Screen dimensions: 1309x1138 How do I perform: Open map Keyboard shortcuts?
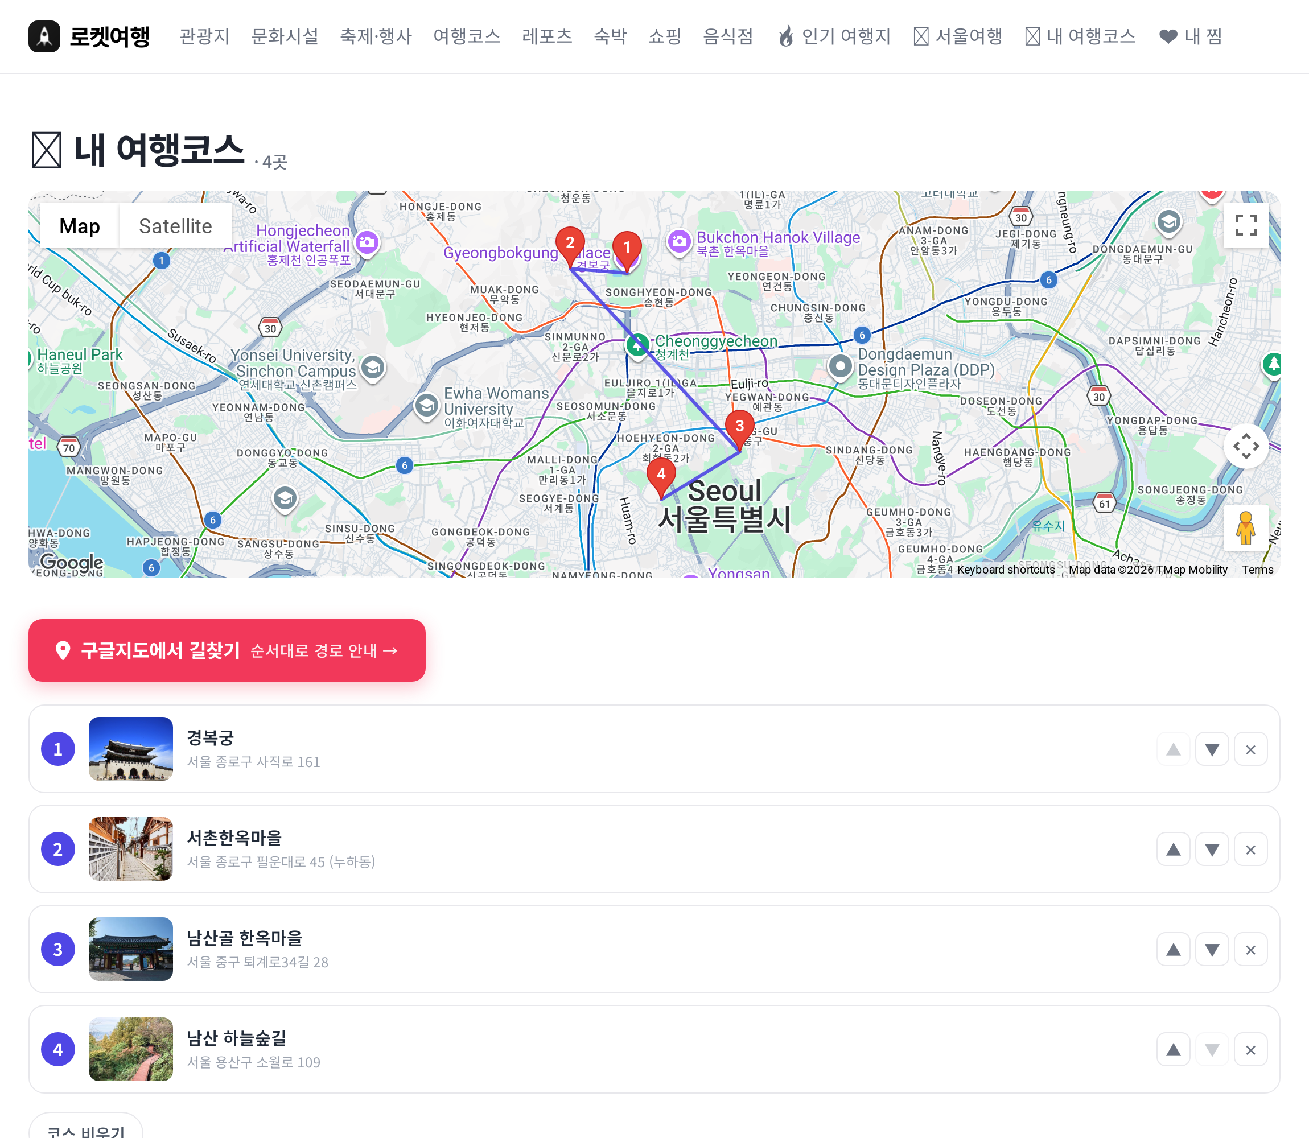click(x=1006, y=570)
